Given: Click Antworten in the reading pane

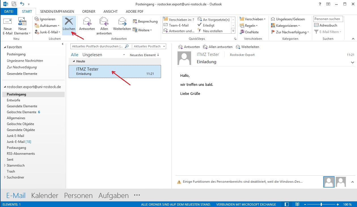Looking at the screenshot, I should pyautogui.click(x=189, y=47).
